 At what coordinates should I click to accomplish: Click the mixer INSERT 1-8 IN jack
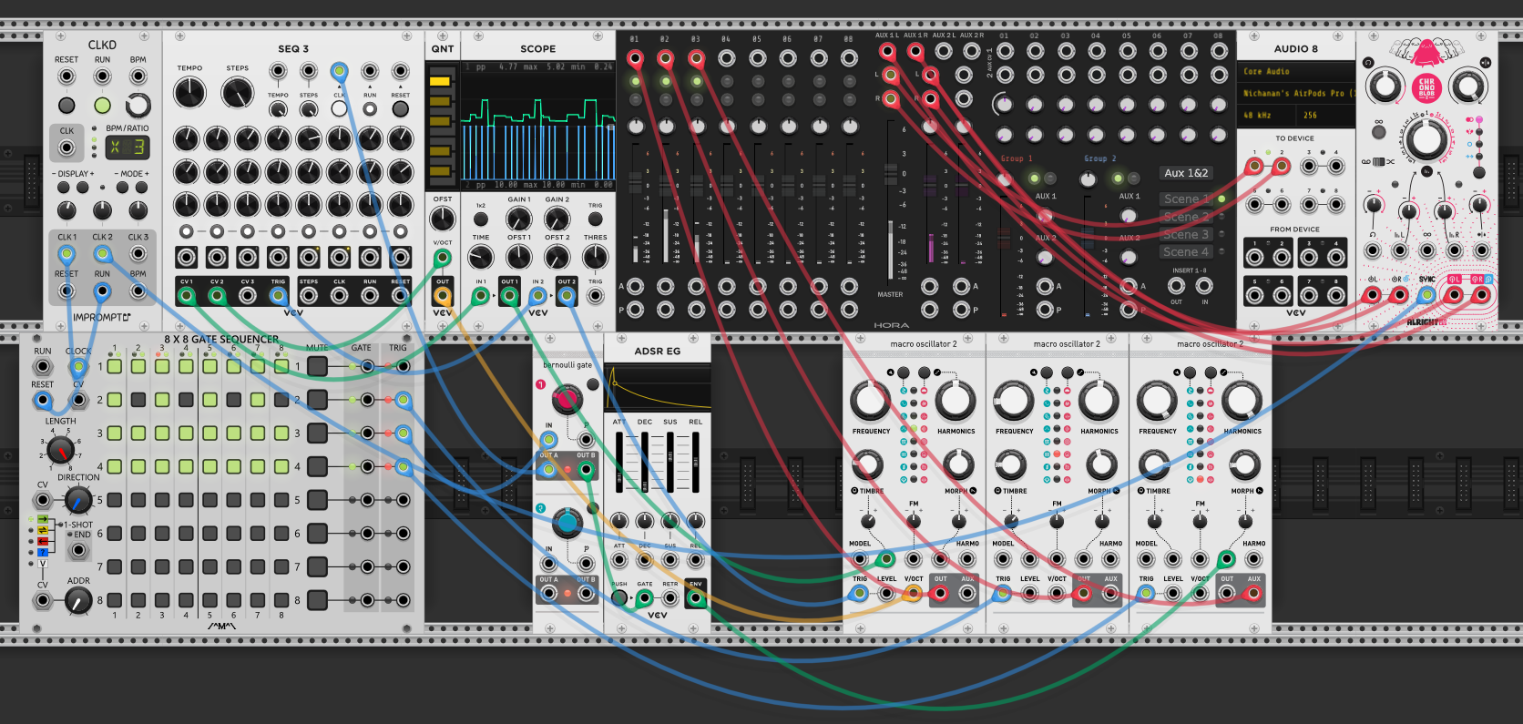coord(1204,286)
